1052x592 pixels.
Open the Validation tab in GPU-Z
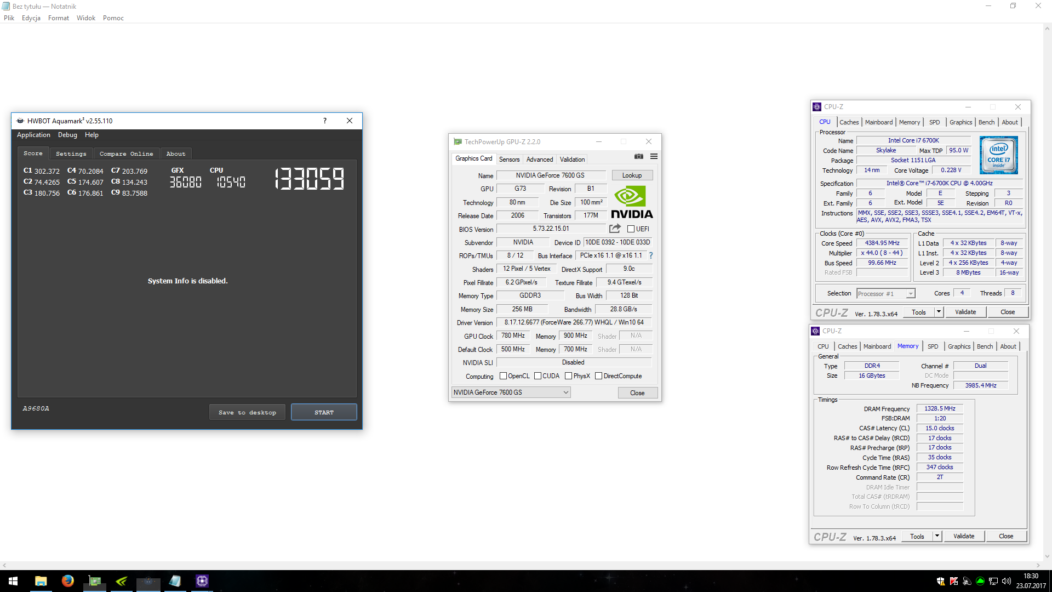pos(572,160)
